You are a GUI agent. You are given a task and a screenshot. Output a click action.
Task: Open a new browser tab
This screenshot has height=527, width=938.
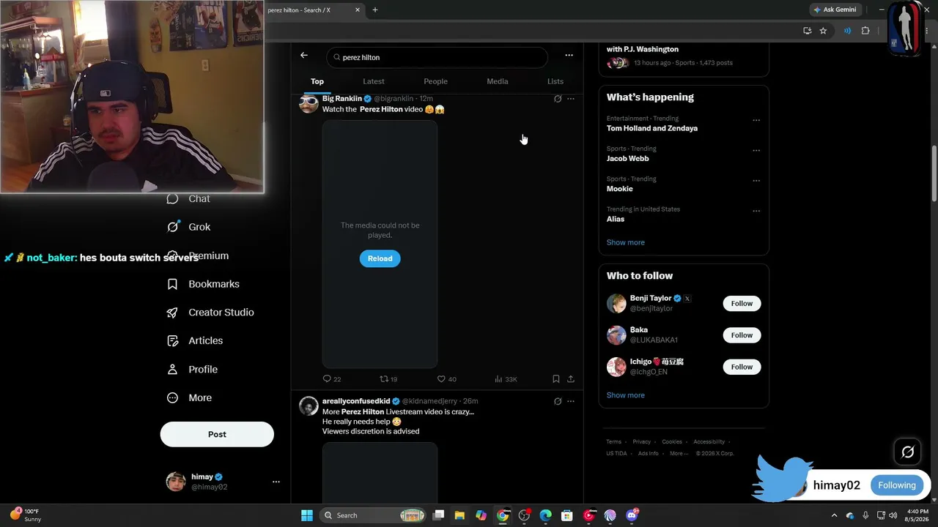tap(375, 10)
